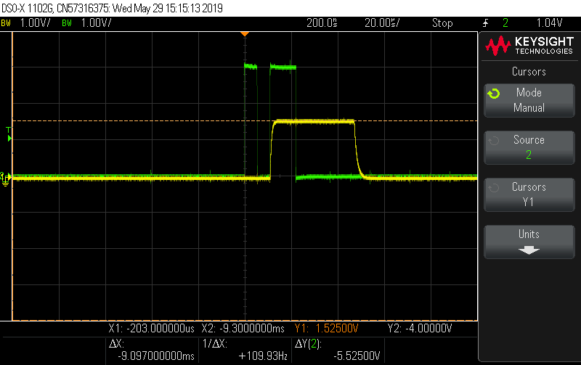Click the trigger source channel 2 indicator

point(505,23)
